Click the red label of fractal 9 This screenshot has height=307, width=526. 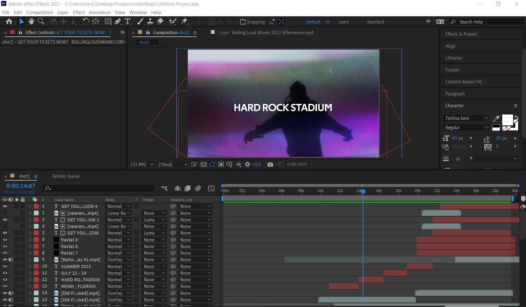(36, 240)
